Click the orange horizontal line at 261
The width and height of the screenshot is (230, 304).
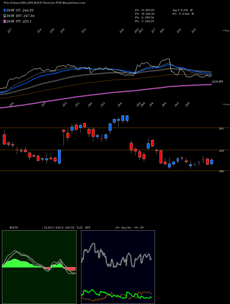115,128
